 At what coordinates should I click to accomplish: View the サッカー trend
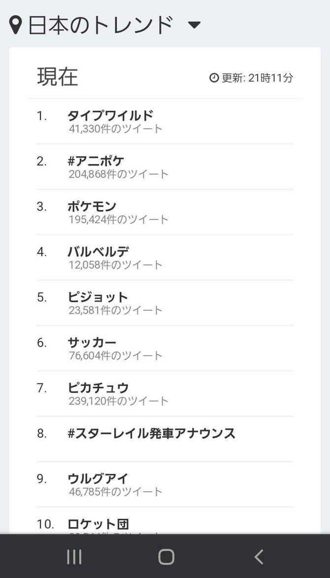(92, 342)
